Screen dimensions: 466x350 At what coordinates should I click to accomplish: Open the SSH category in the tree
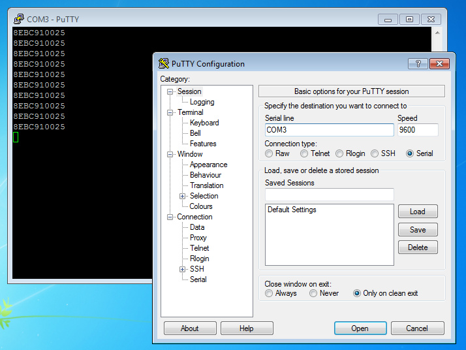click(197, 269)
